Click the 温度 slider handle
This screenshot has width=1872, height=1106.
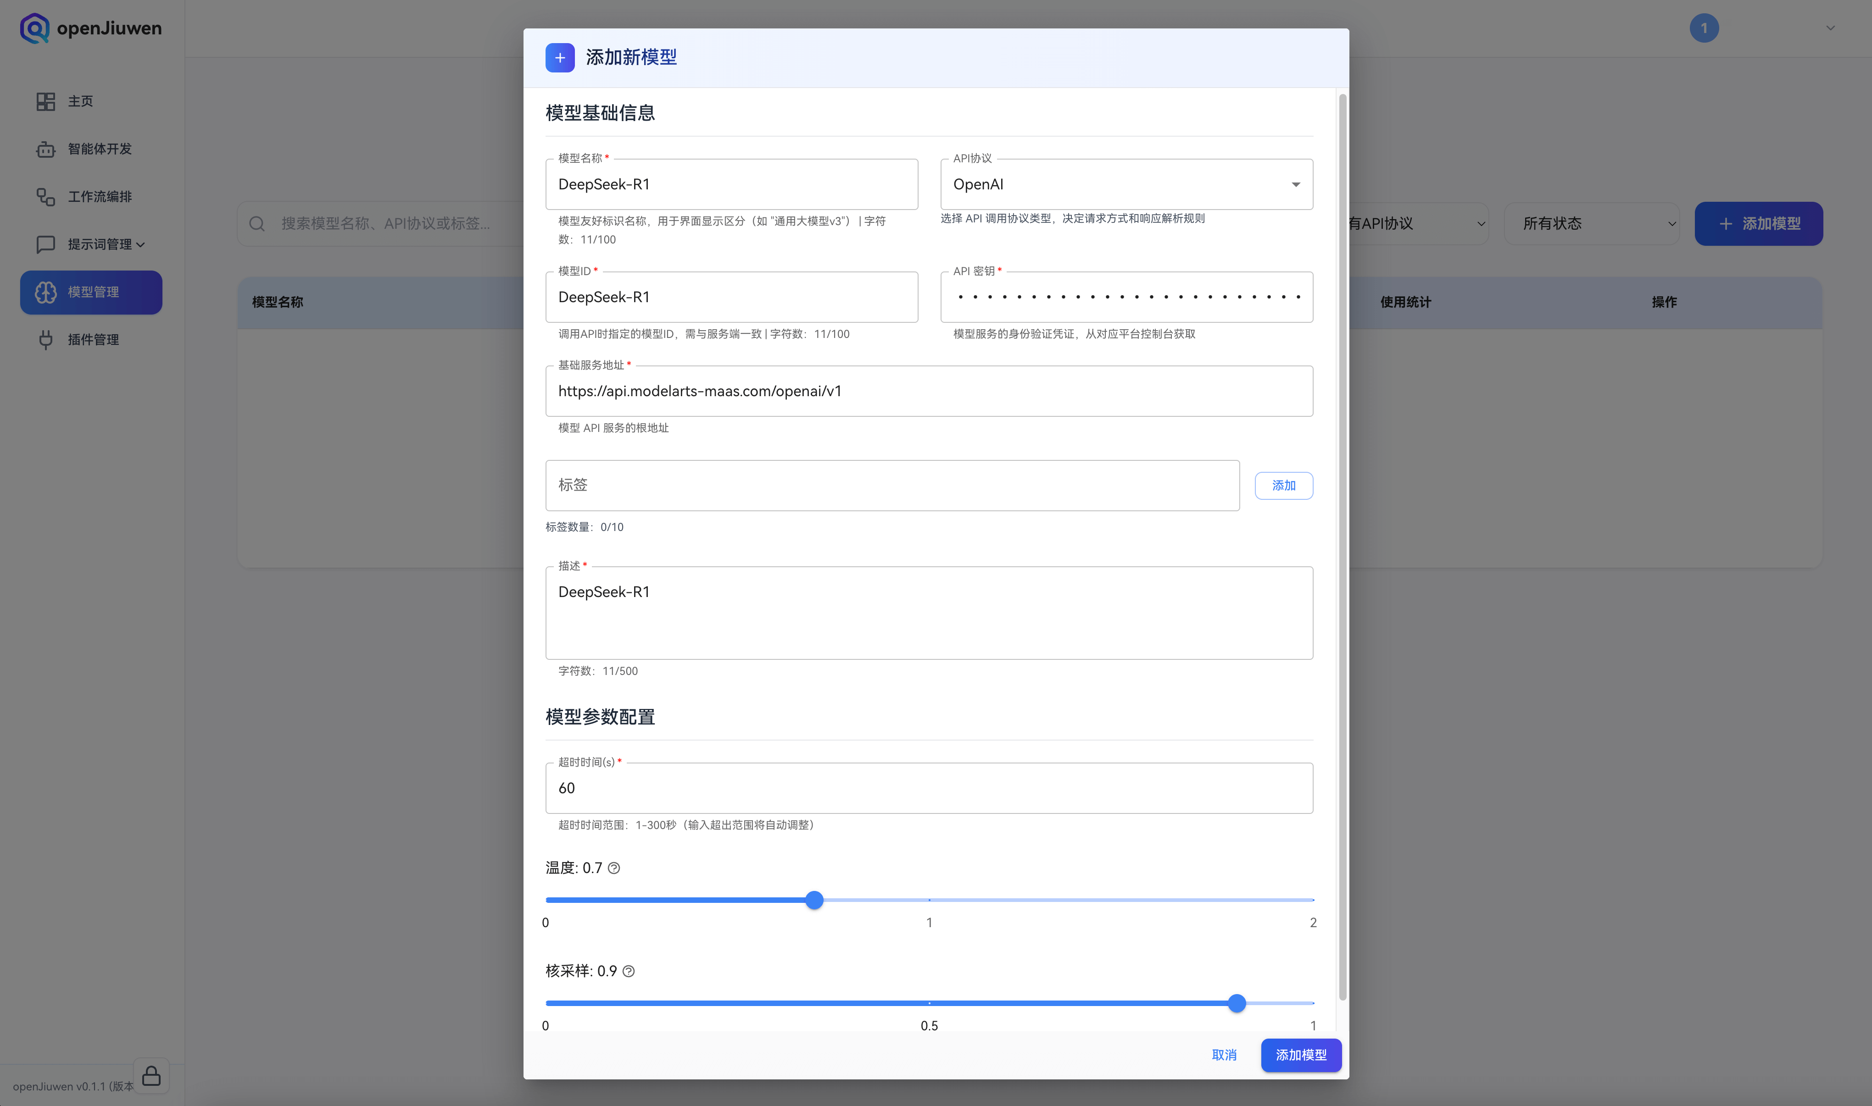click(x=814, y=900)
